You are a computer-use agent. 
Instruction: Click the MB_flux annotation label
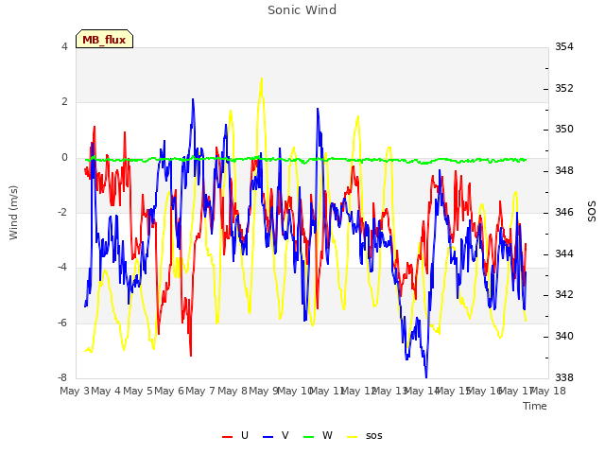pyautogui.click(x=104, y=39)
